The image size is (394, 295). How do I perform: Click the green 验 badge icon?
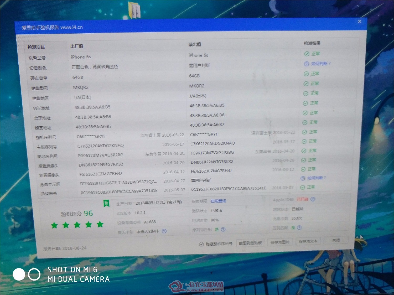[x=106, y=203]
